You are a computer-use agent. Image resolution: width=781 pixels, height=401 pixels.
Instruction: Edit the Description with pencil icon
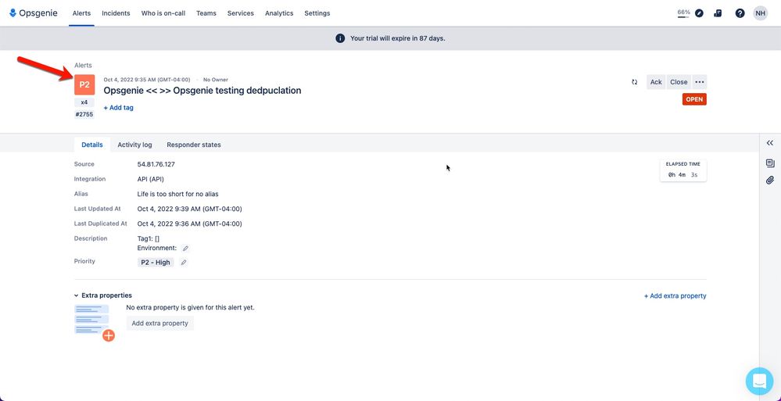coord(185,248)
